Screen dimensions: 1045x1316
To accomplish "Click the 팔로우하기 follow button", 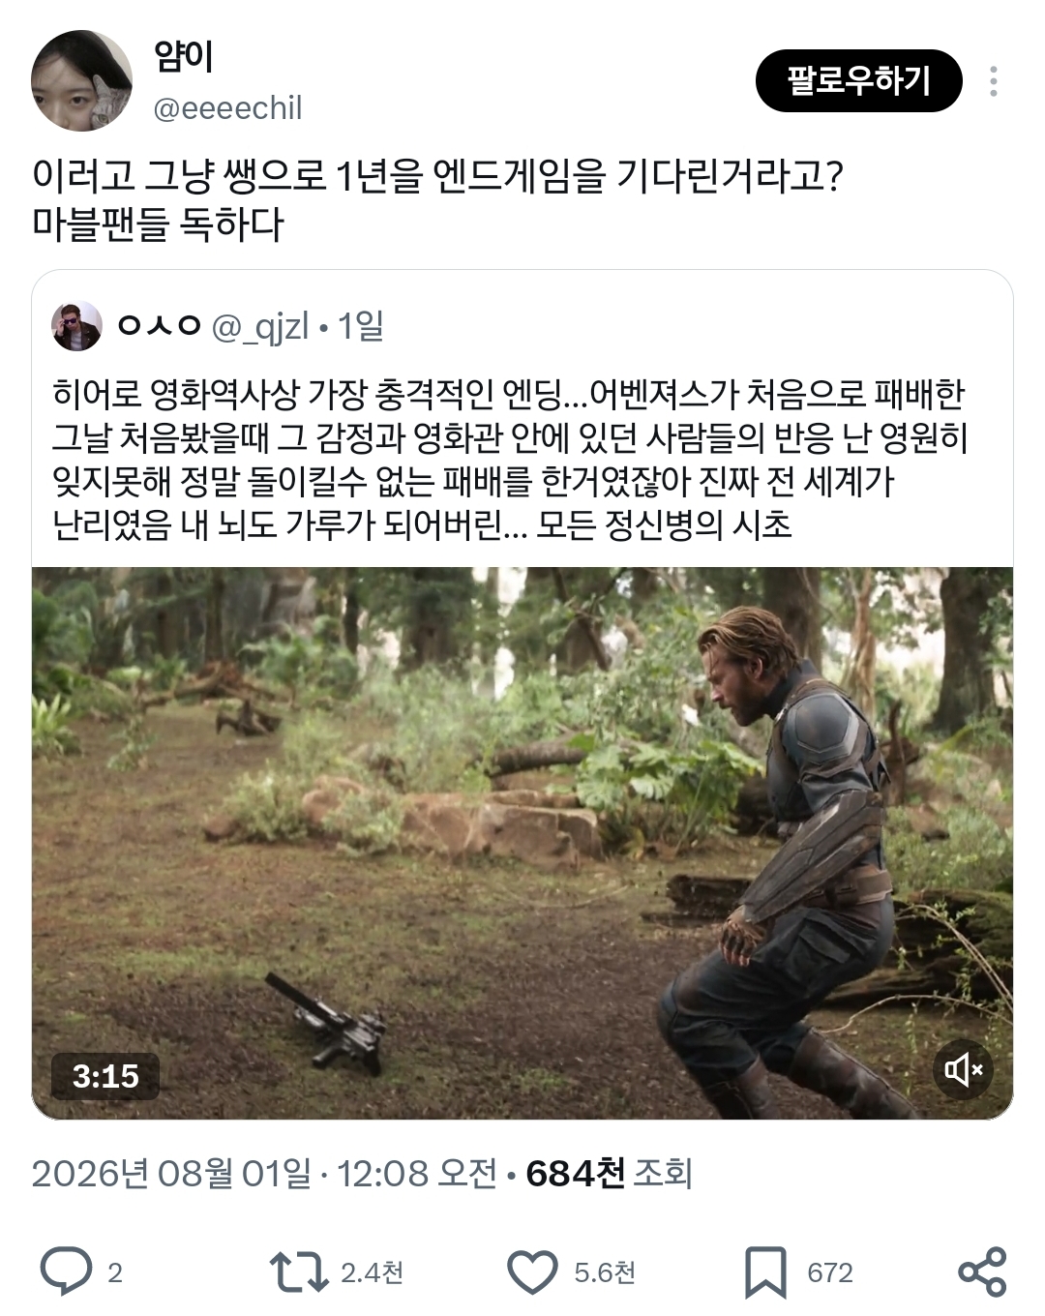I will click(x=858, y=80).
